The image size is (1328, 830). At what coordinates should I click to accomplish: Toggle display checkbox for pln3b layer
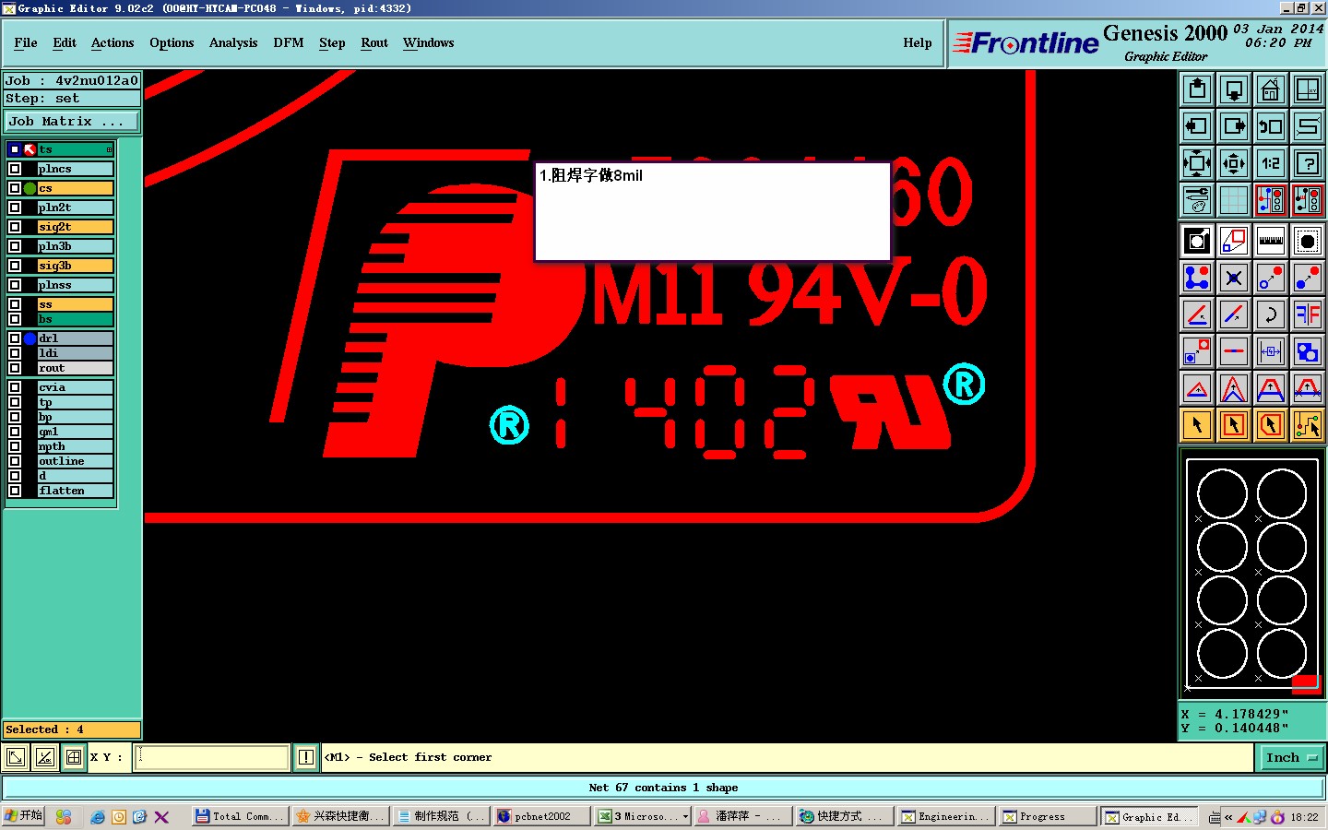tap(15, 246)
